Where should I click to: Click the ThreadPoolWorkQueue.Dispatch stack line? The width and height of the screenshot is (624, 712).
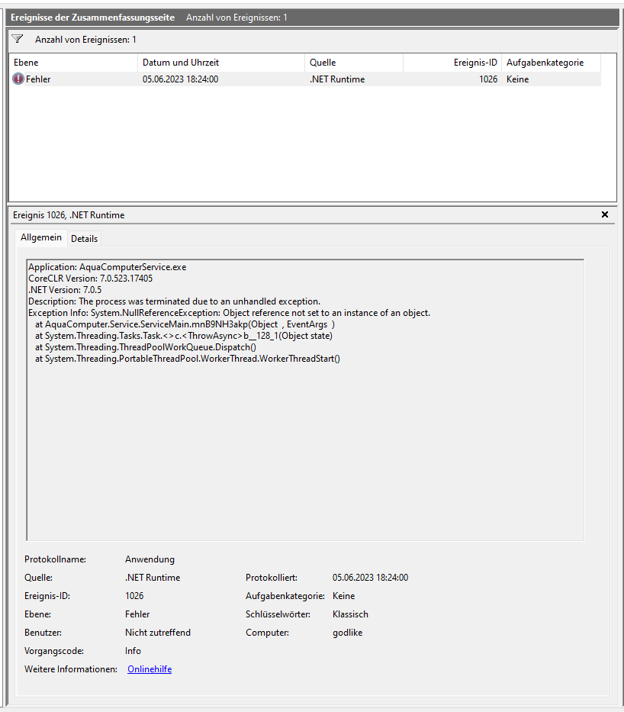tap(145, 347)
